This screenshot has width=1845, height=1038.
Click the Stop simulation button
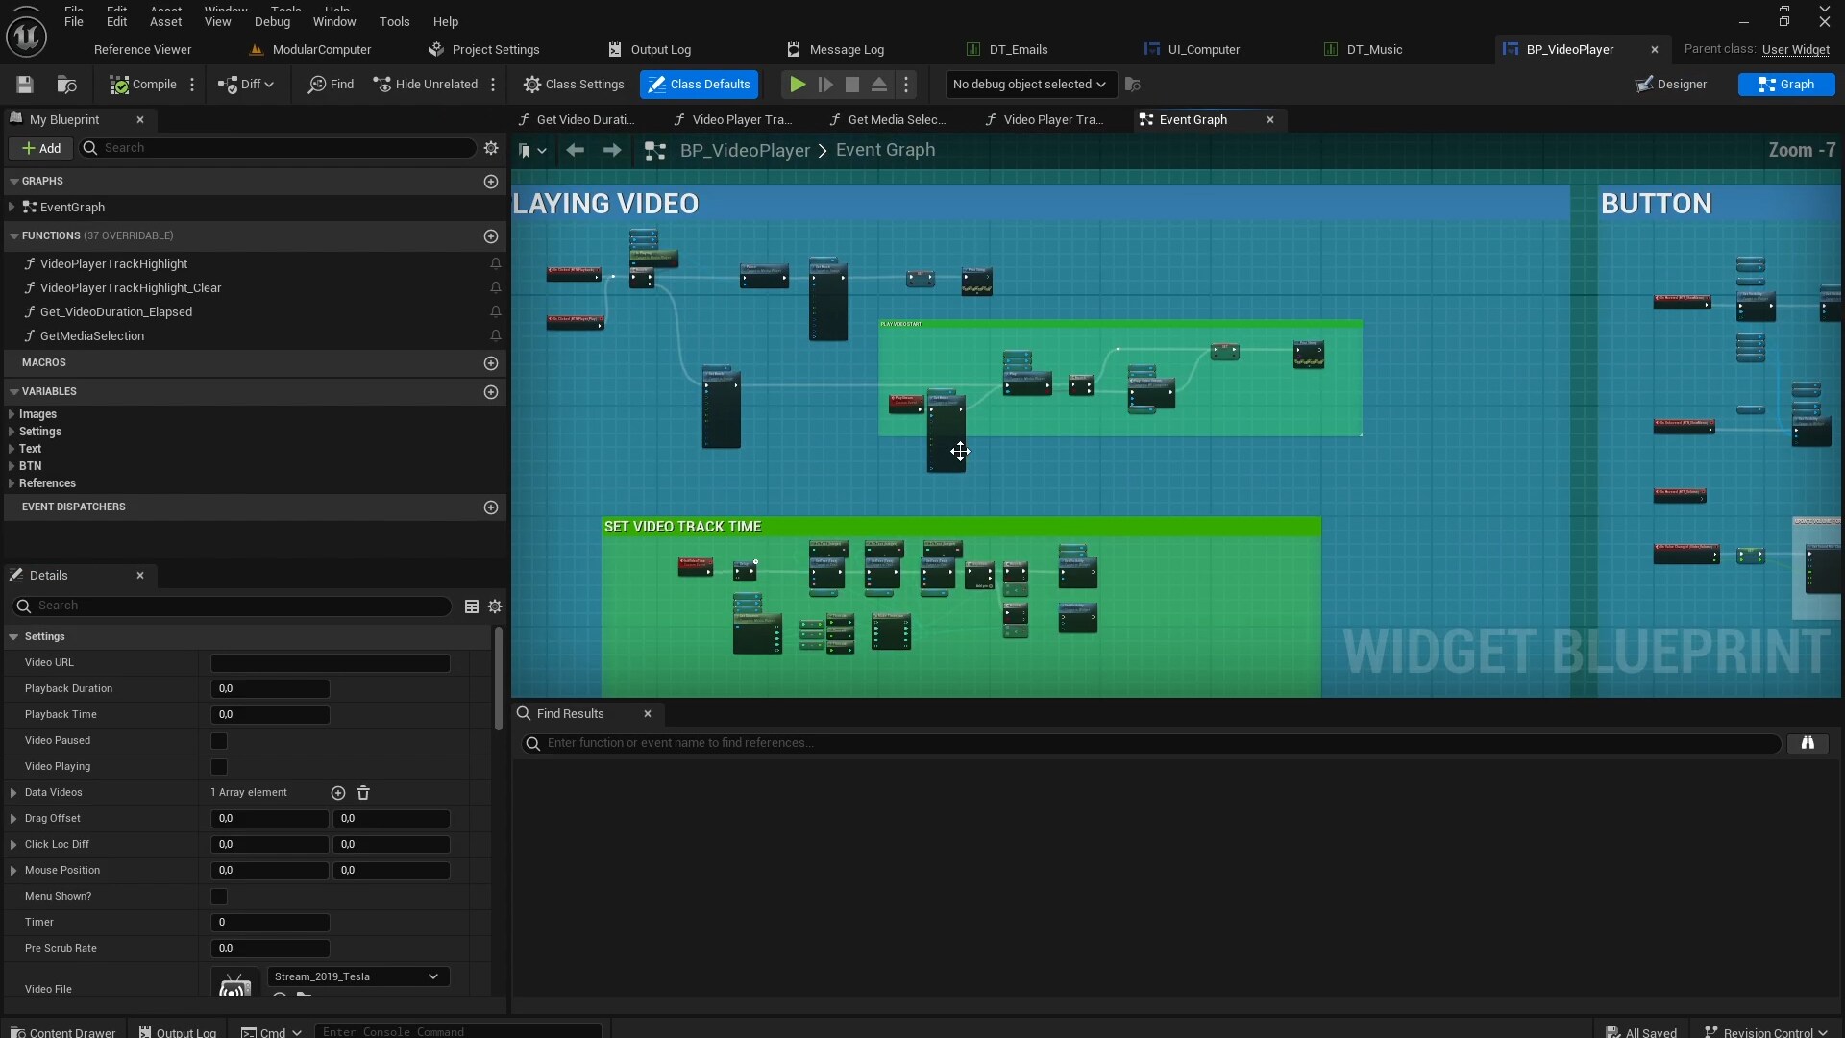tap(851, 85)
